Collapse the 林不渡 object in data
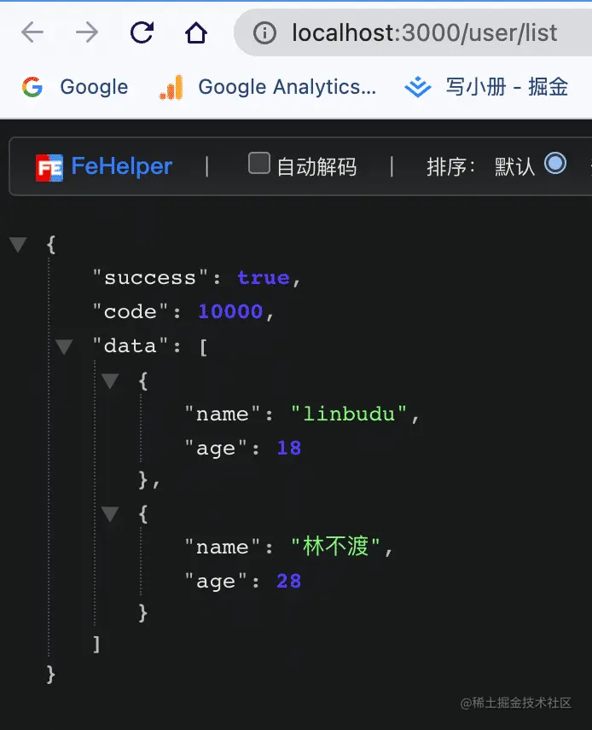Image resolution: width=592 pixels, height=730 pixels. (x=110, y=514)
